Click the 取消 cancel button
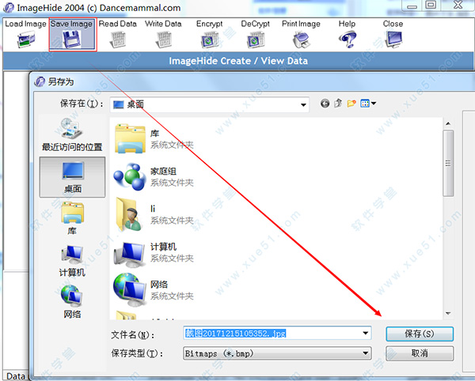The width and height of the screenshot is (475, 381). pyautogui.click(x=420, y=353)
